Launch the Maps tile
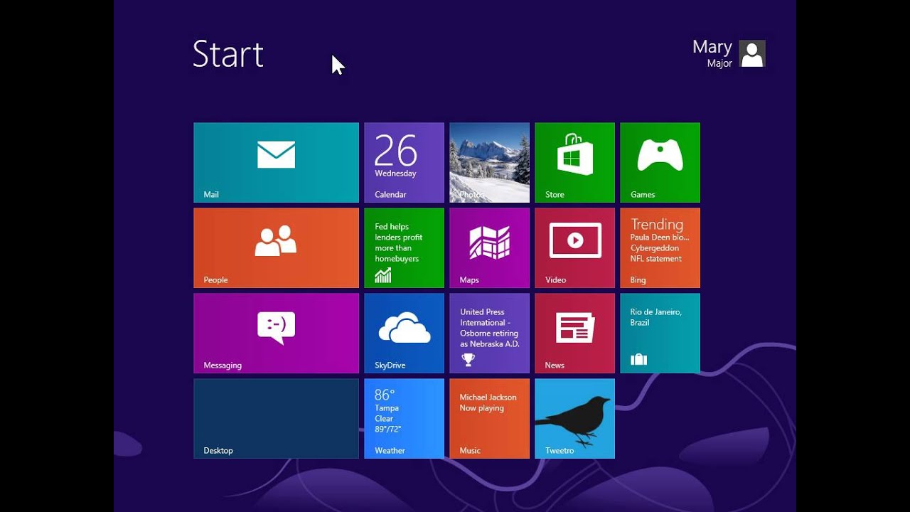 click(489, 247)
